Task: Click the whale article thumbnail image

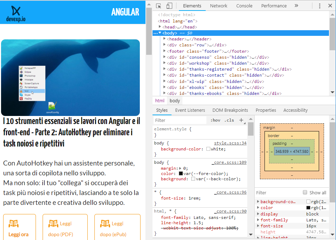Action: [70, 78]
